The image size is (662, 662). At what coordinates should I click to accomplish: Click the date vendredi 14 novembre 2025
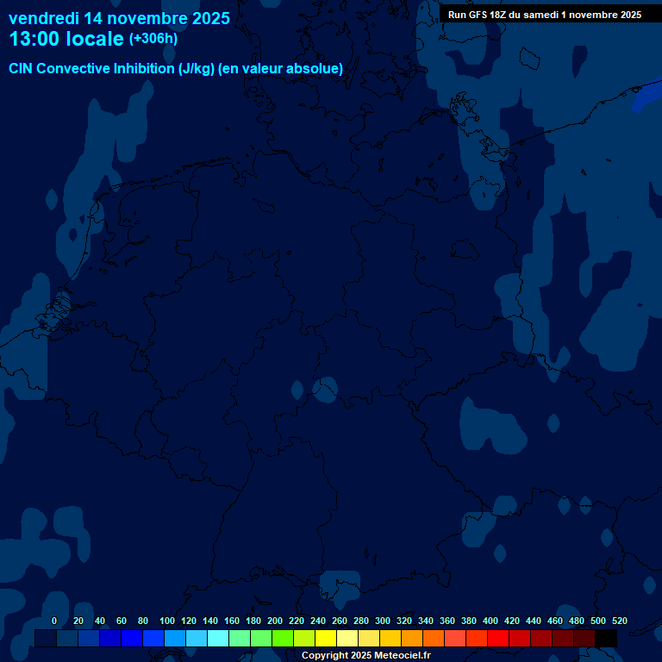tap(119, 18)
